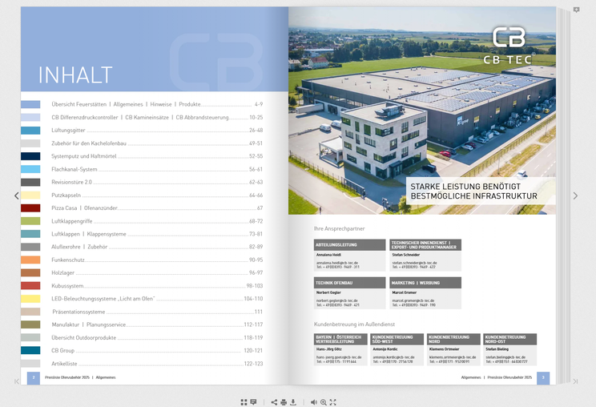Enter fullscreen mode
Image resolution: width=596 pixels, height=407 pixels.
(333, 402)
